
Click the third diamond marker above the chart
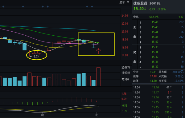tap(43, 6)
